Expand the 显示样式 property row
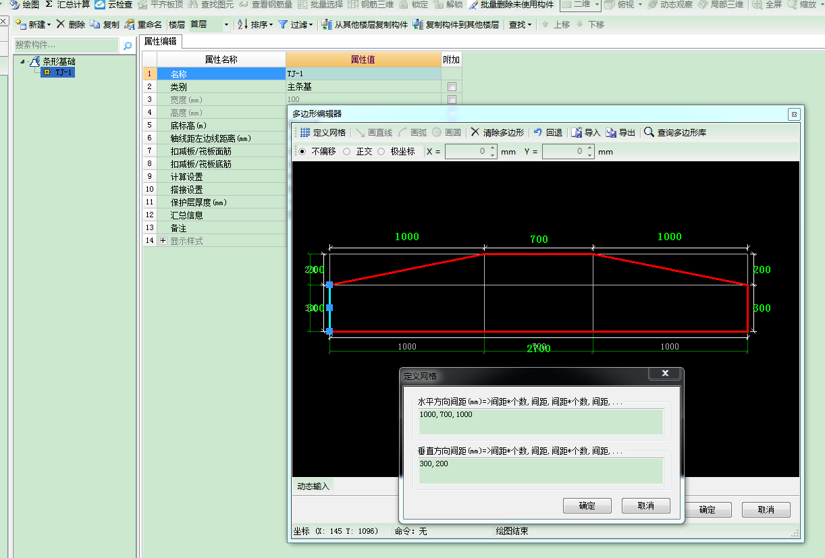Image resolution: width=825 pixels, height=558 pixels. click(163, 241)
